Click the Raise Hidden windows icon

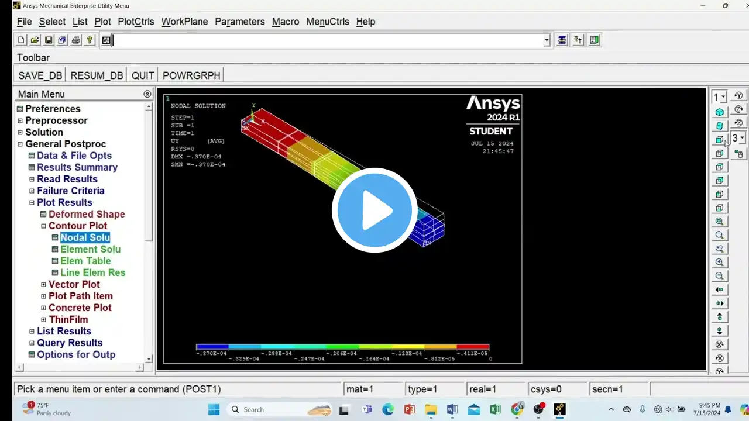click(x=562, y=40)
